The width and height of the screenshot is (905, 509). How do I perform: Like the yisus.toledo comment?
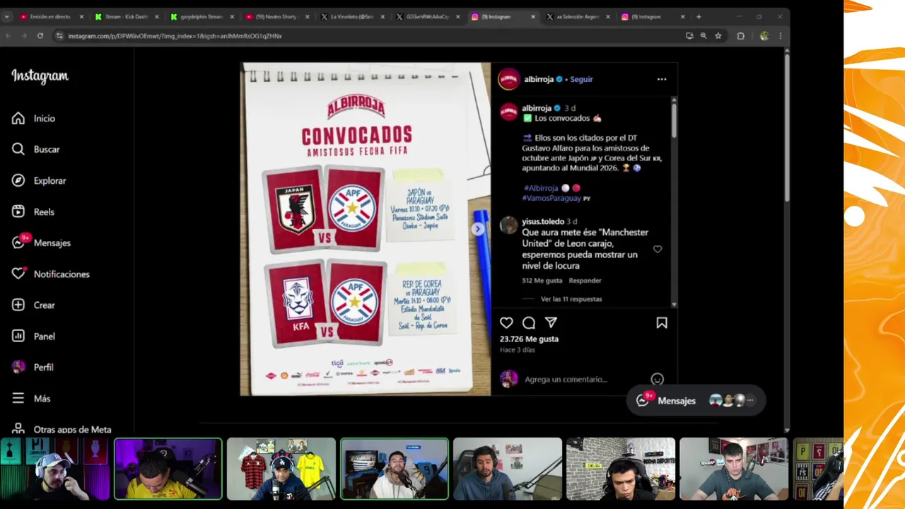658,249
